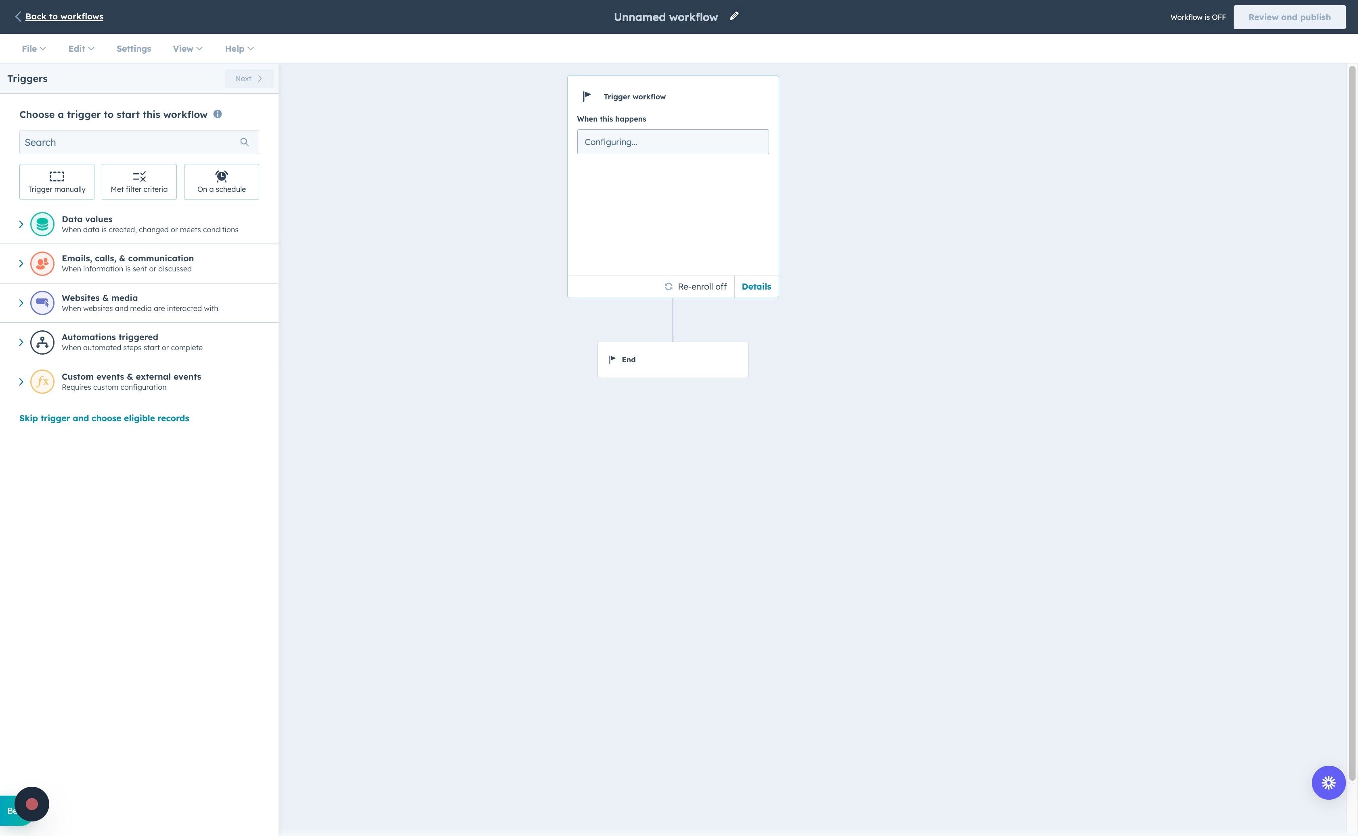Viewport: 1358px width, 836px height.
Task: Click the info icon beside trigger heading
Action: point(218,114)
